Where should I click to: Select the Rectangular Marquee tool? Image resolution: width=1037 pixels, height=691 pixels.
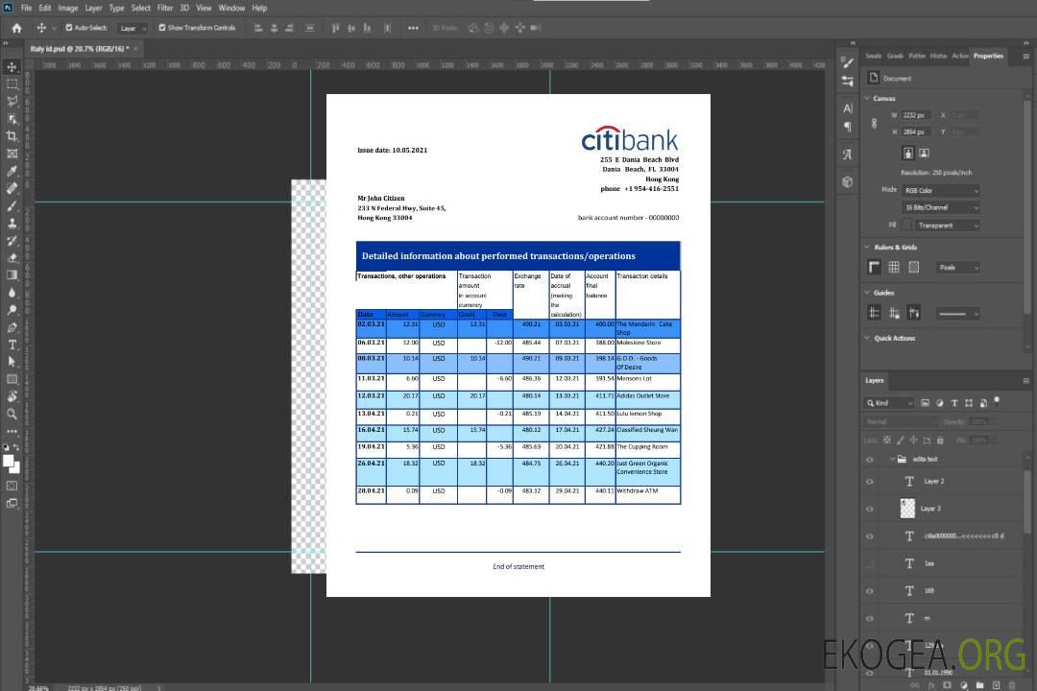coord(12,84)
